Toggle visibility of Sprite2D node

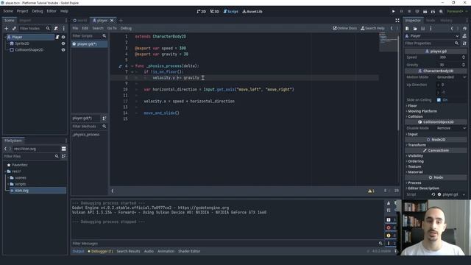coord(63,43)
